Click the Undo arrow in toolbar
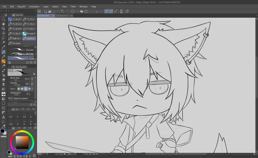 62,11
